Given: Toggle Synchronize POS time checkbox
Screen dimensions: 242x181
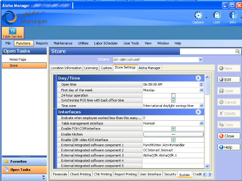Looking at the screenshot, I should tap(173, 100).
